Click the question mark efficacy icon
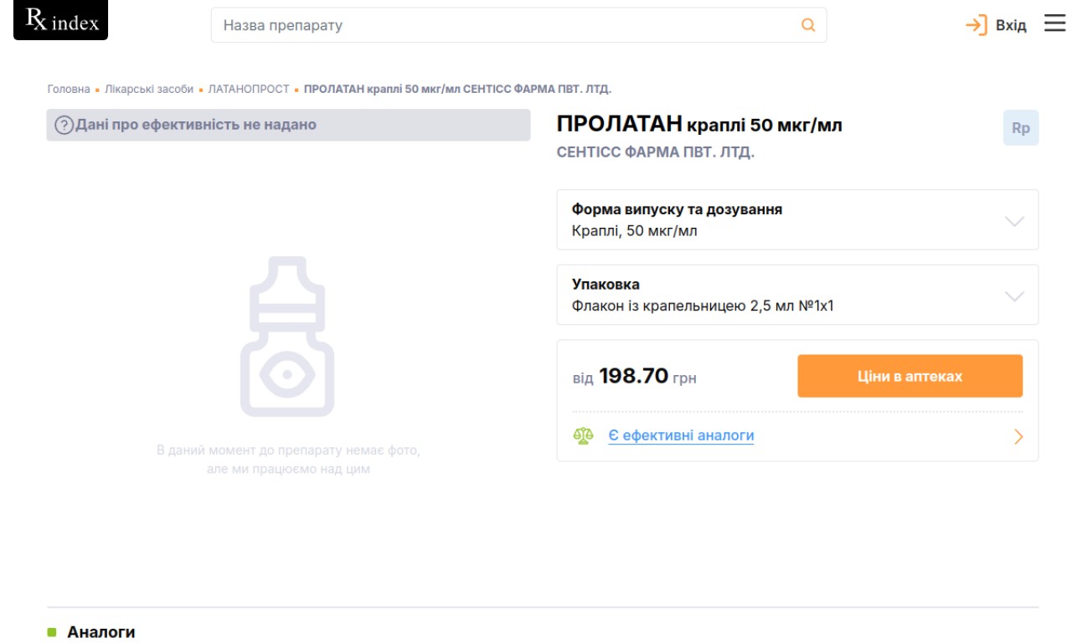Image resolution: width=1072 pixels, height=643 pixels. 64,126
